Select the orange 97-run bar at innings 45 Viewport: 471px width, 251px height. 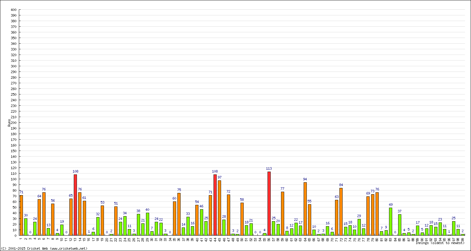pyautogui.click(x=219, y=208)
